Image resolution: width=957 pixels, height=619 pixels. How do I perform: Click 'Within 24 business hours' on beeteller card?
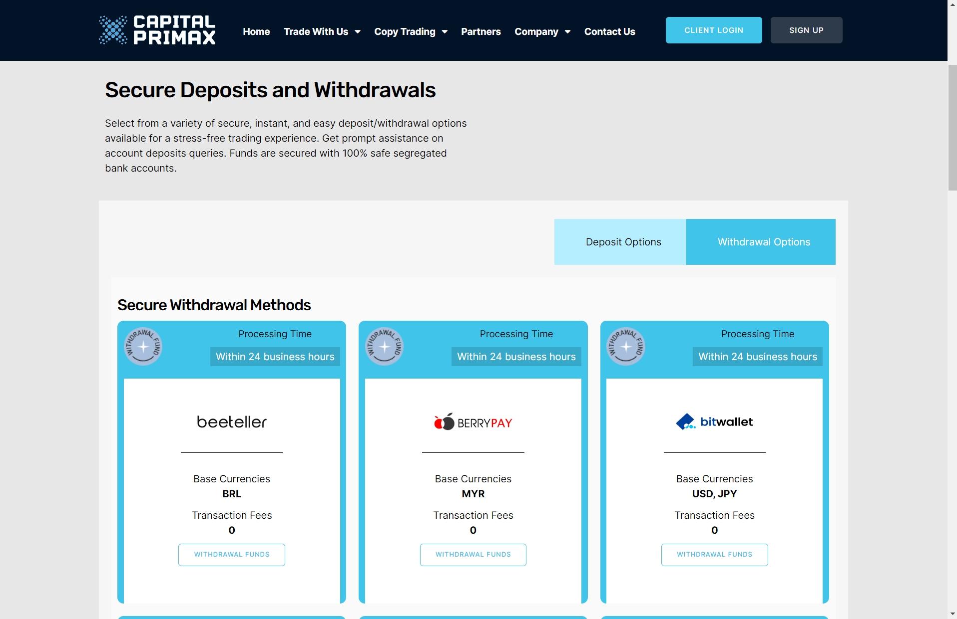pos(275,357)
